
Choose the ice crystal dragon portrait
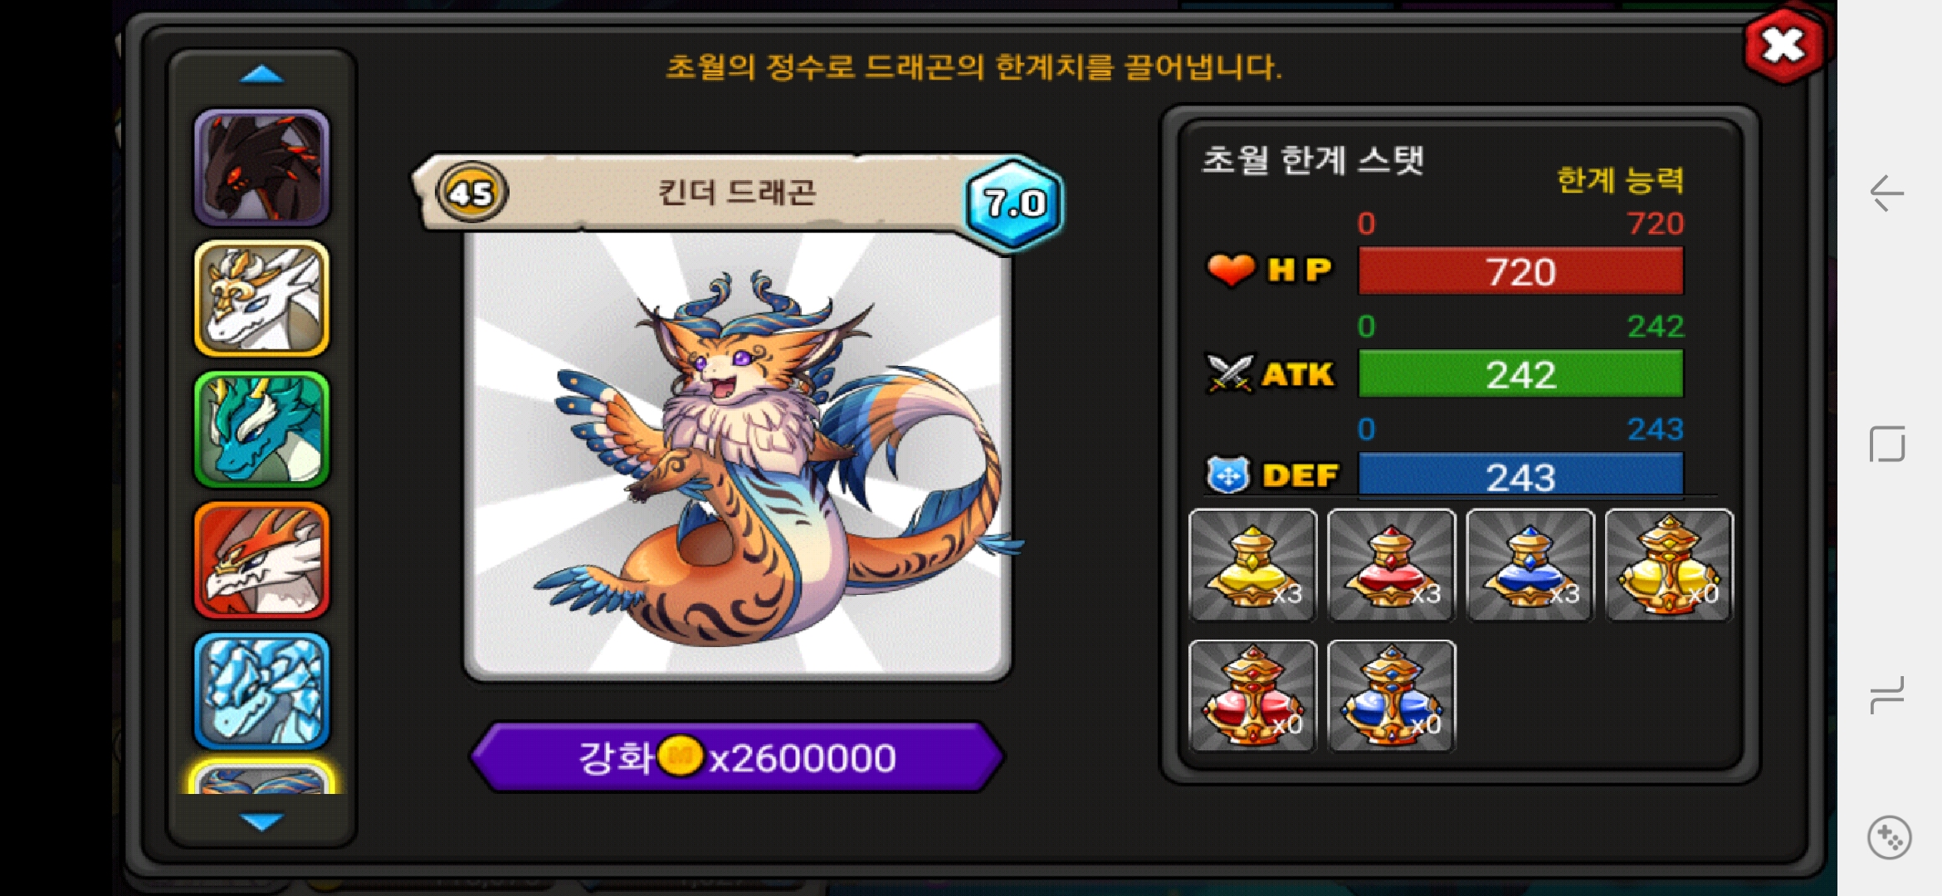click(261, 692)
